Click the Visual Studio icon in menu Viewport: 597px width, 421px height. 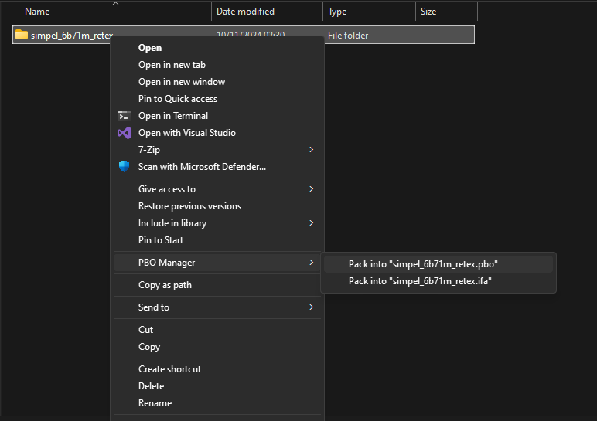(124, 133)
